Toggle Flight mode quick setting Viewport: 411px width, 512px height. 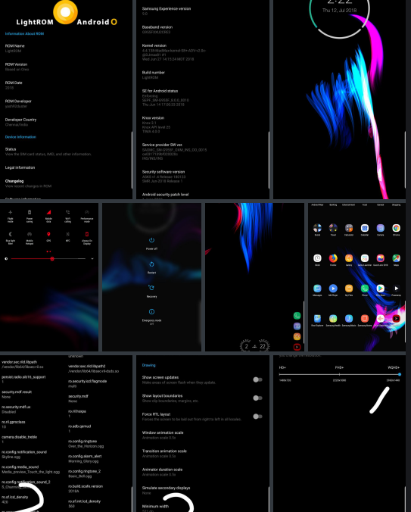(x=10, y=216)
